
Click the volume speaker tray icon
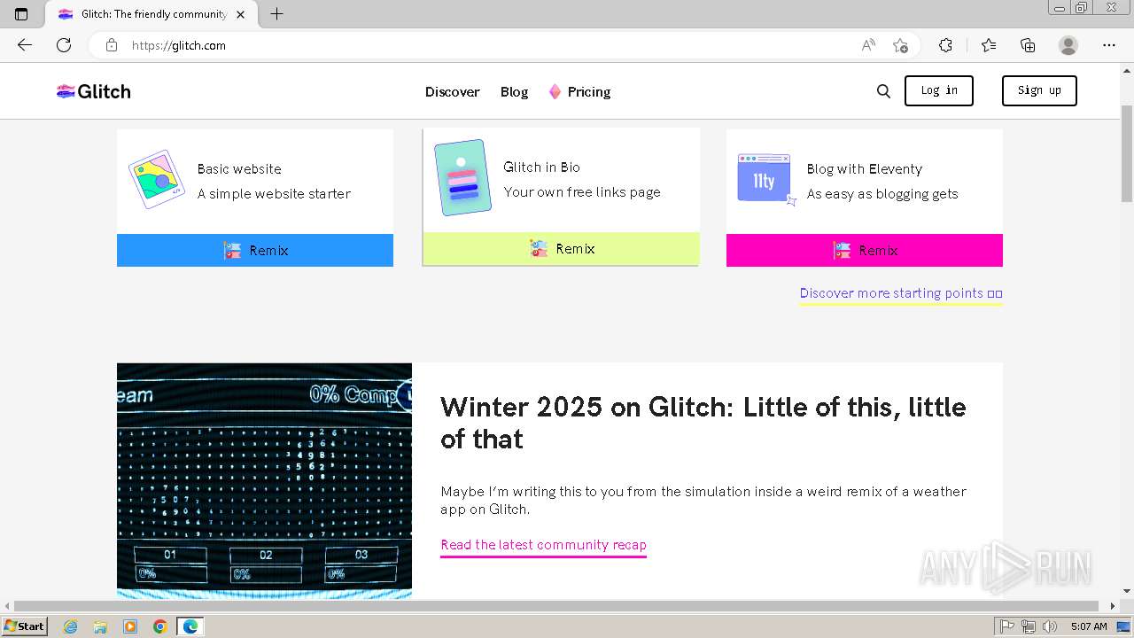(1049, 626)
